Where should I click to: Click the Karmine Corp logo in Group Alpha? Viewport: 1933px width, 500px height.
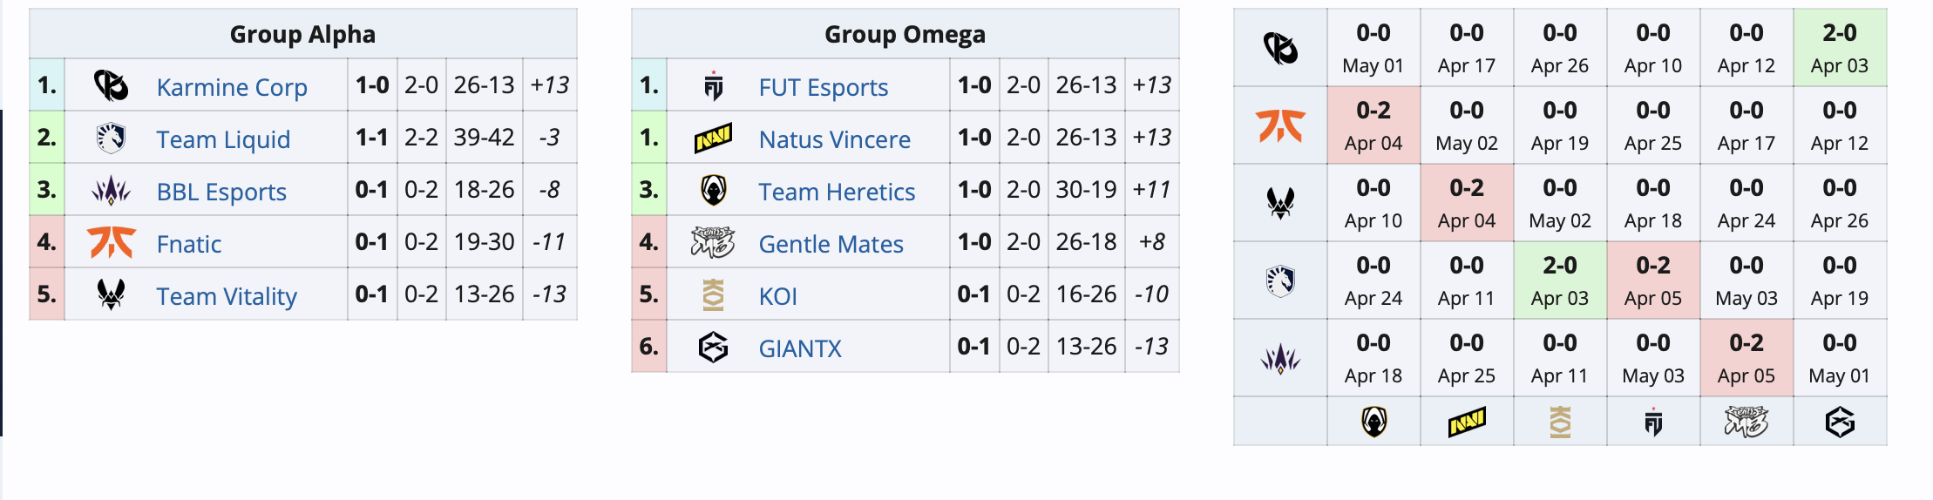[111, 85]
